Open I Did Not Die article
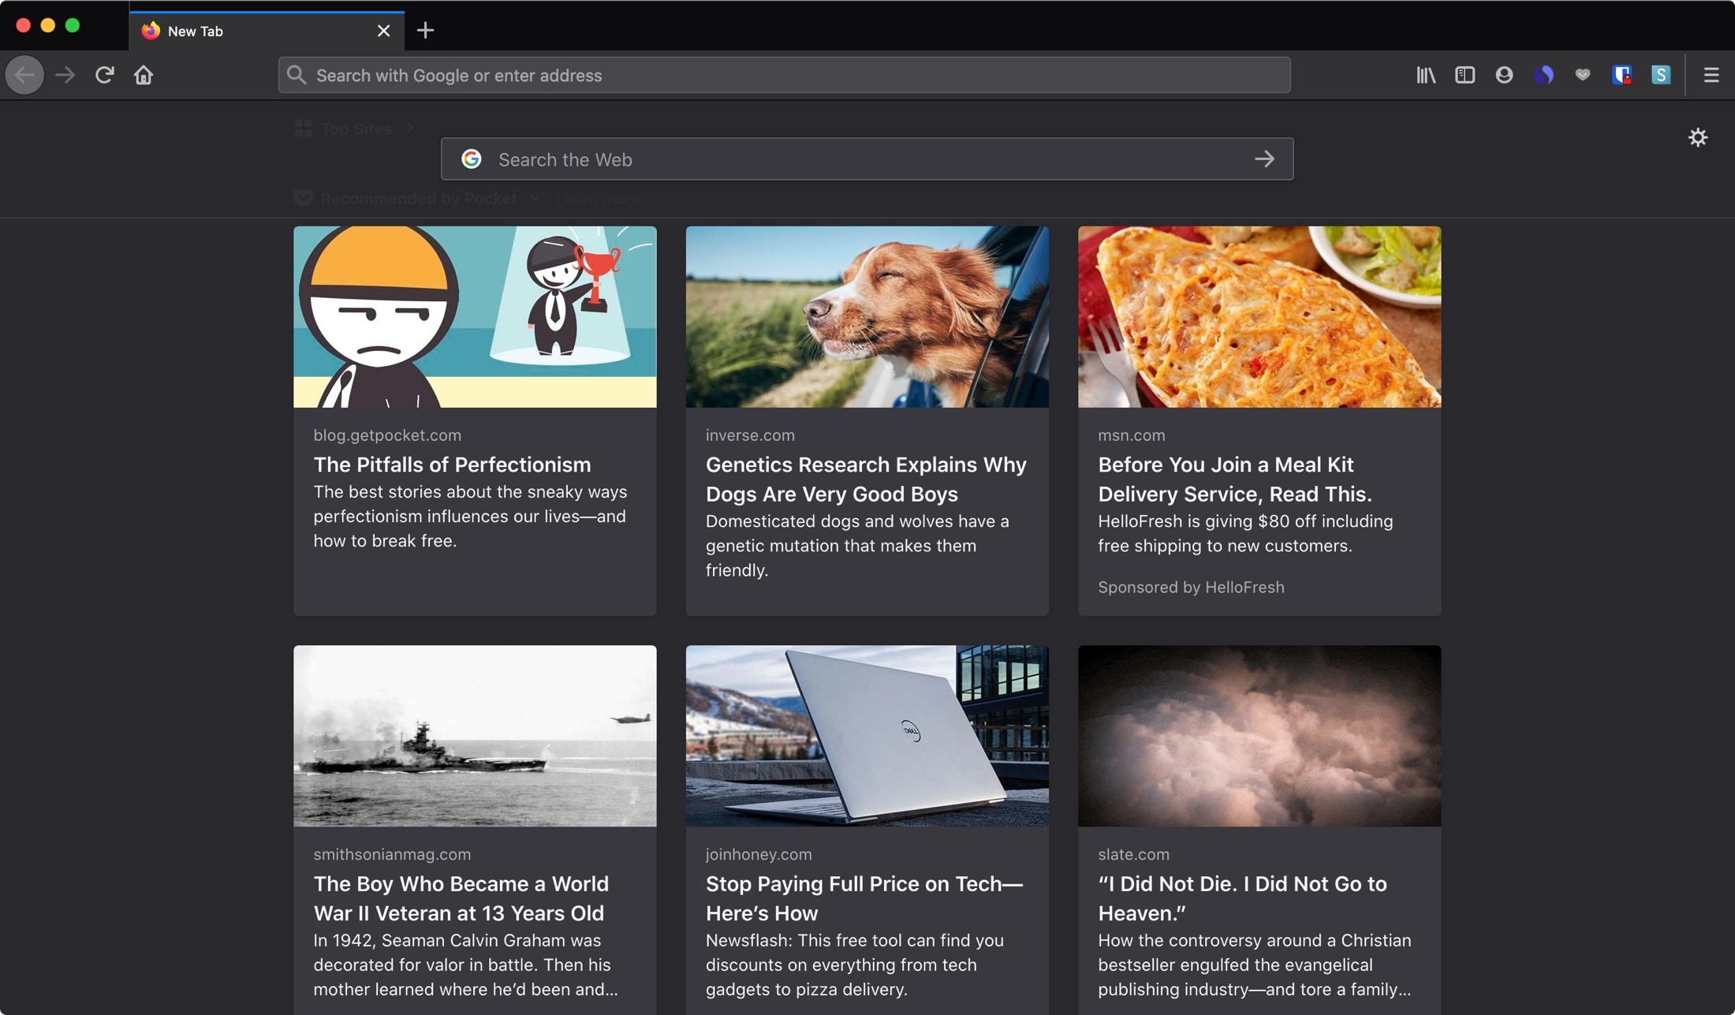 click(1242, 897)
